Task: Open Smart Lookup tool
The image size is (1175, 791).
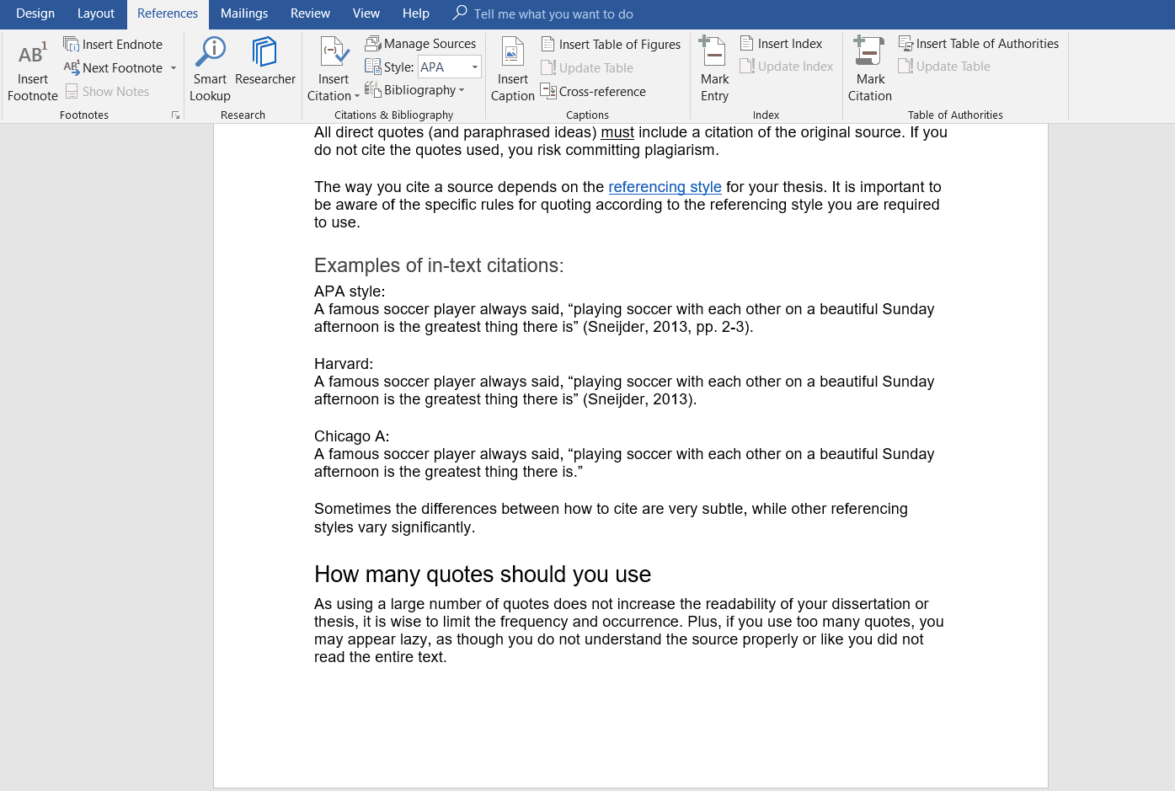Action: (x=210, y=53)
